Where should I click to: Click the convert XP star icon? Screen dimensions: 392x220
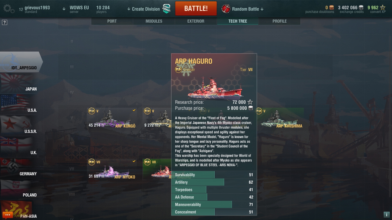[x=383, y=7]
